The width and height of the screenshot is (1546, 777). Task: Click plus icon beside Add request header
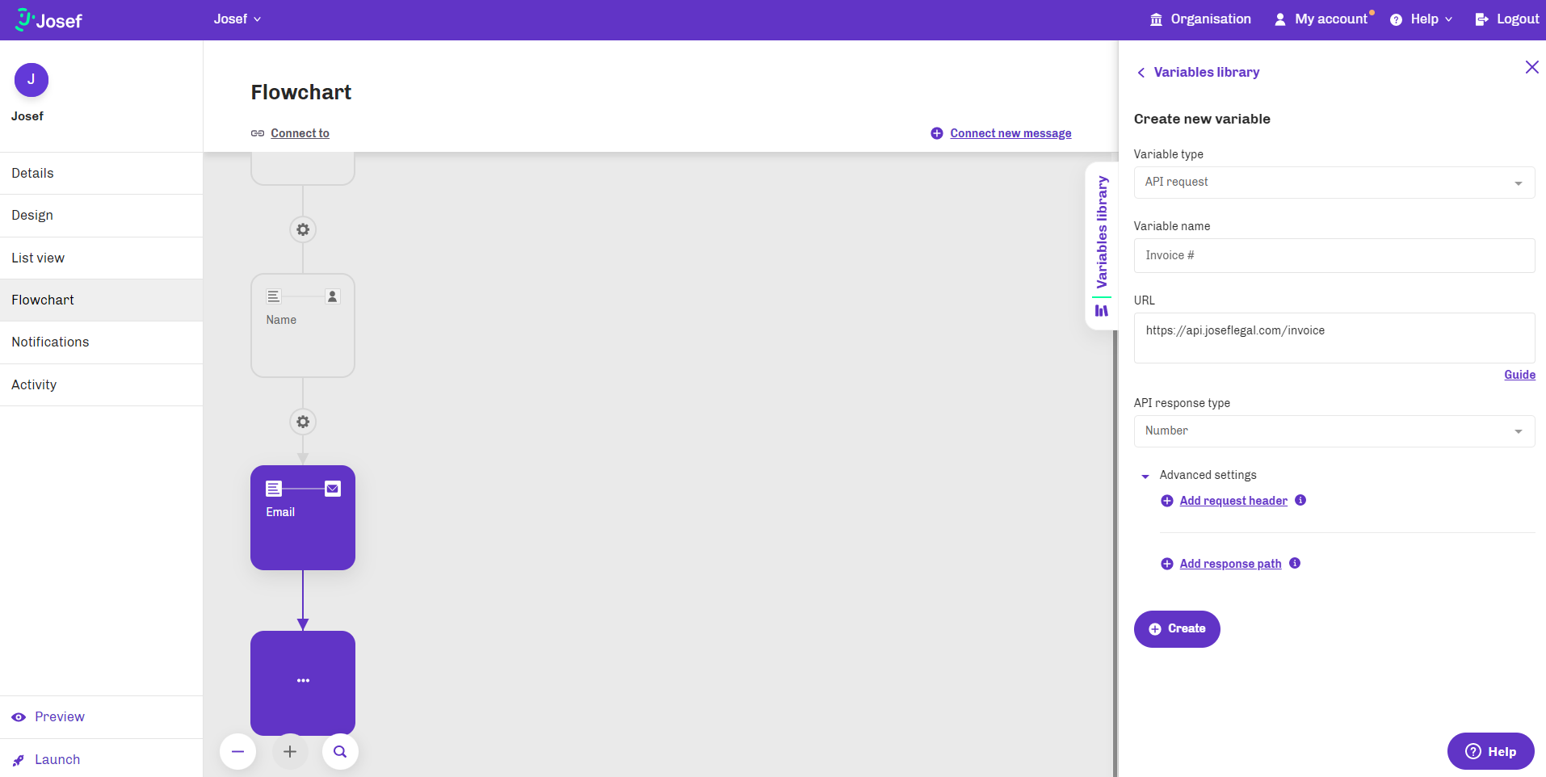click(x=1167, y=501)
